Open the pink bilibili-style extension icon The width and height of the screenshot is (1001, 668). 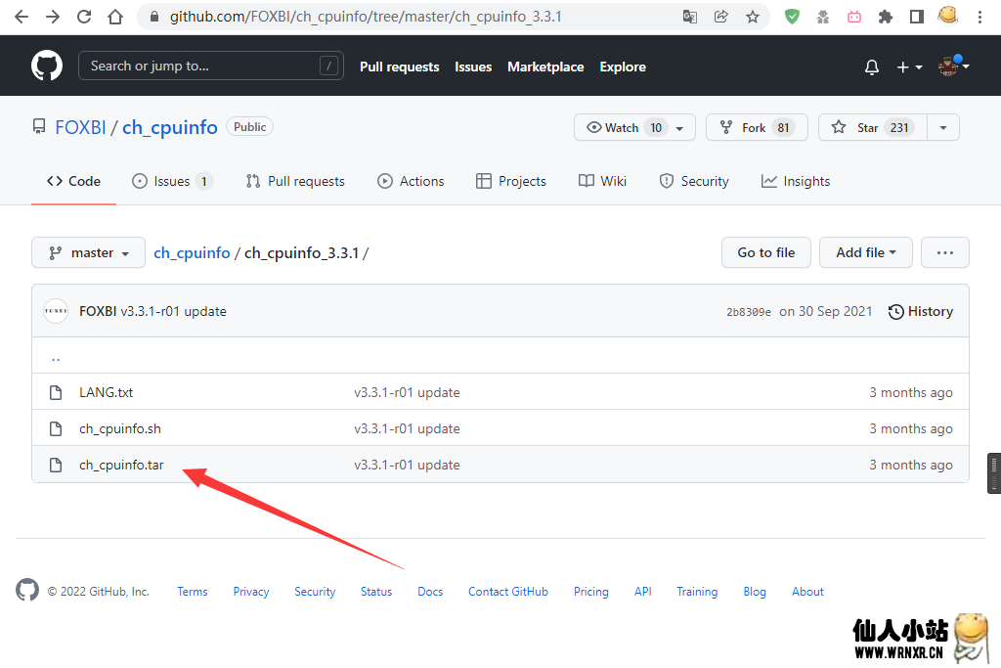tap(854, 17)
